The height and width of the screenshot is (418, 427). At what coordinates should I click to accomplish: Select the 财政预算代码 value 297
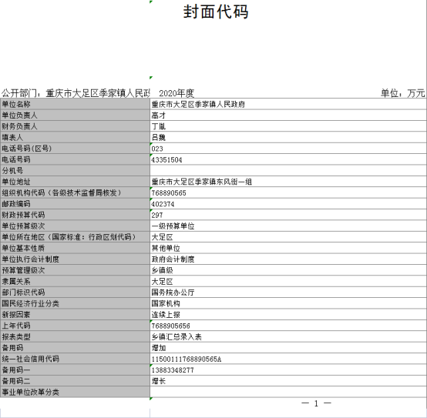(x=288, y=215)
